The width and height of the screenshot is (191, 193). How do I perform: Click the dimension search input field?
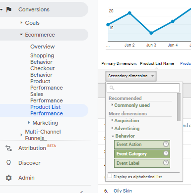pos(143,88)
